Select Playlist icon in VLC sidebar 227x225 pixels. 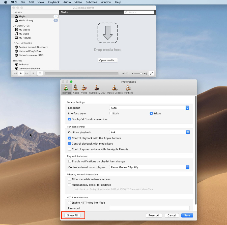(x=16, y=16)
